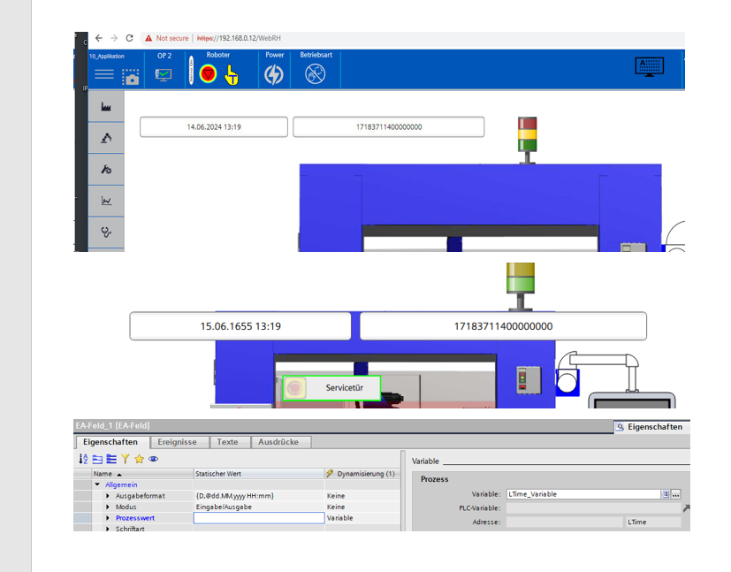Click the Servicetür button
Image resolution: width=731 pixels, height=572 pixels.
332,388
